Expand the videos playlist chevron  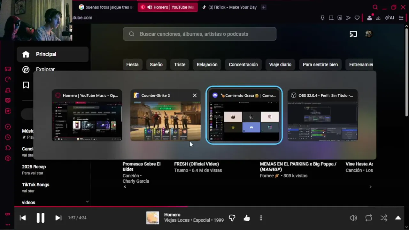87,202
